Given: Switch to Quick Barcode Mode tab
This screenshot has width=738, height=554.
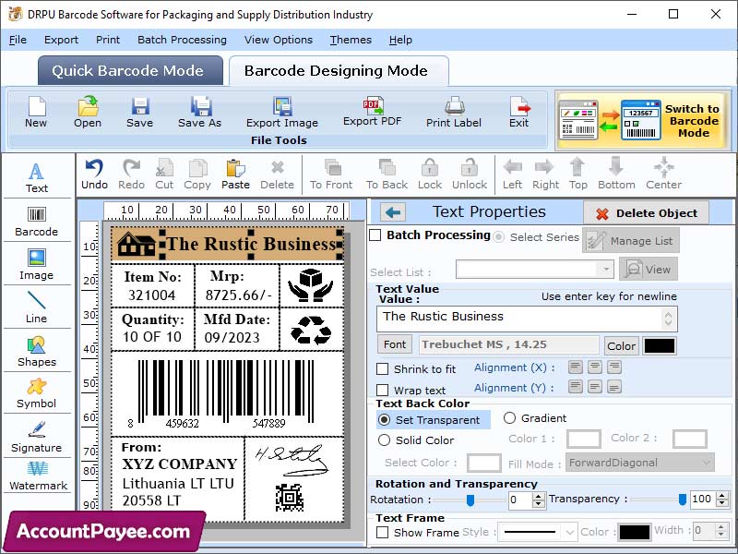Looking at the screenshot, I should (x=130, y=70).
